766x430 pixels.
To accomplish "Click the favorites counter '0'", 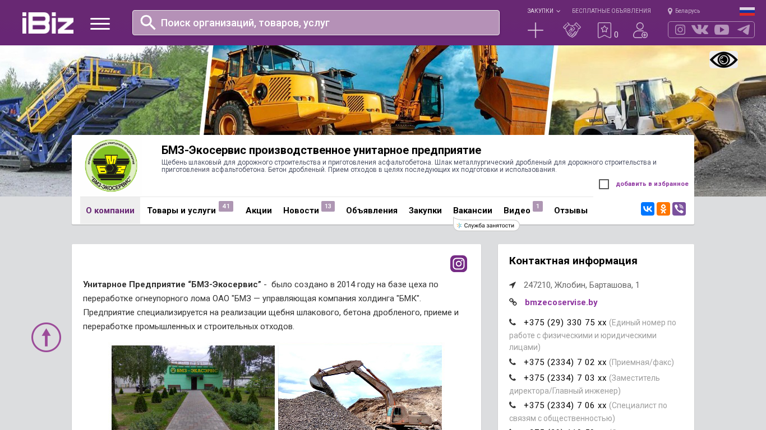I will point(616,35).
